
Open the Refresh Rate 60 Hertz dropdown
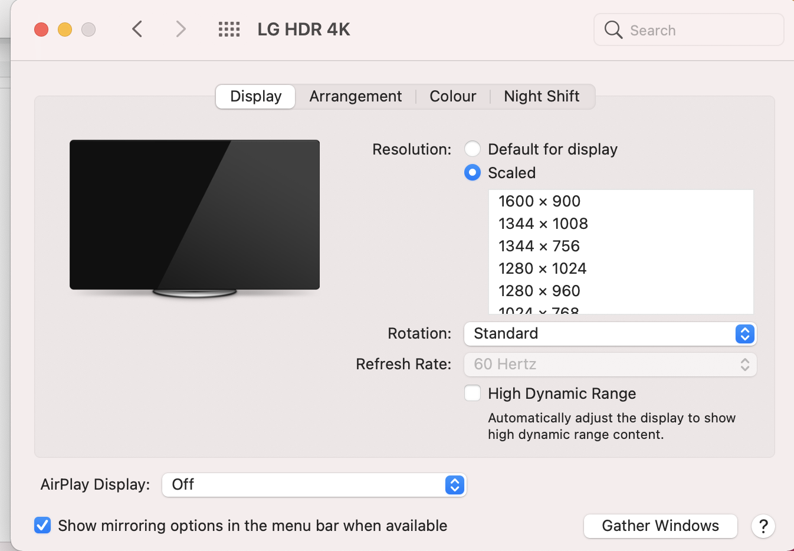click(610, 364)
